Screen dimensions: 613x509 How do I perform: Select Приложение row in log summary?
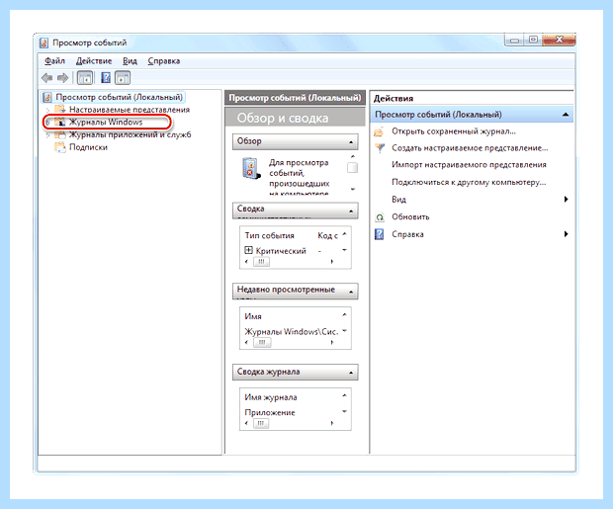pos(270,413)
